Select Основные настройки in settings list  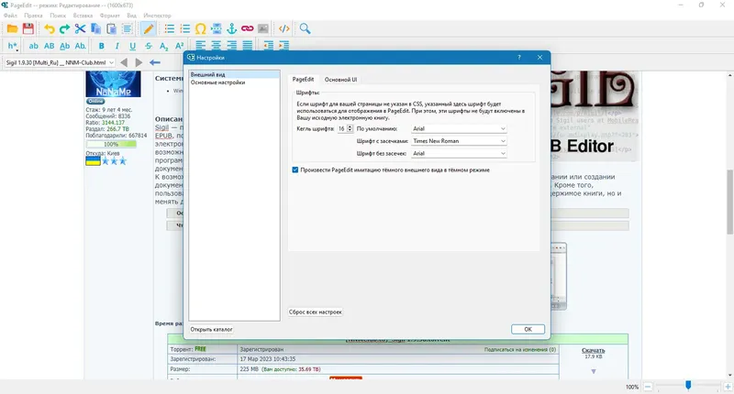[234, 82]
